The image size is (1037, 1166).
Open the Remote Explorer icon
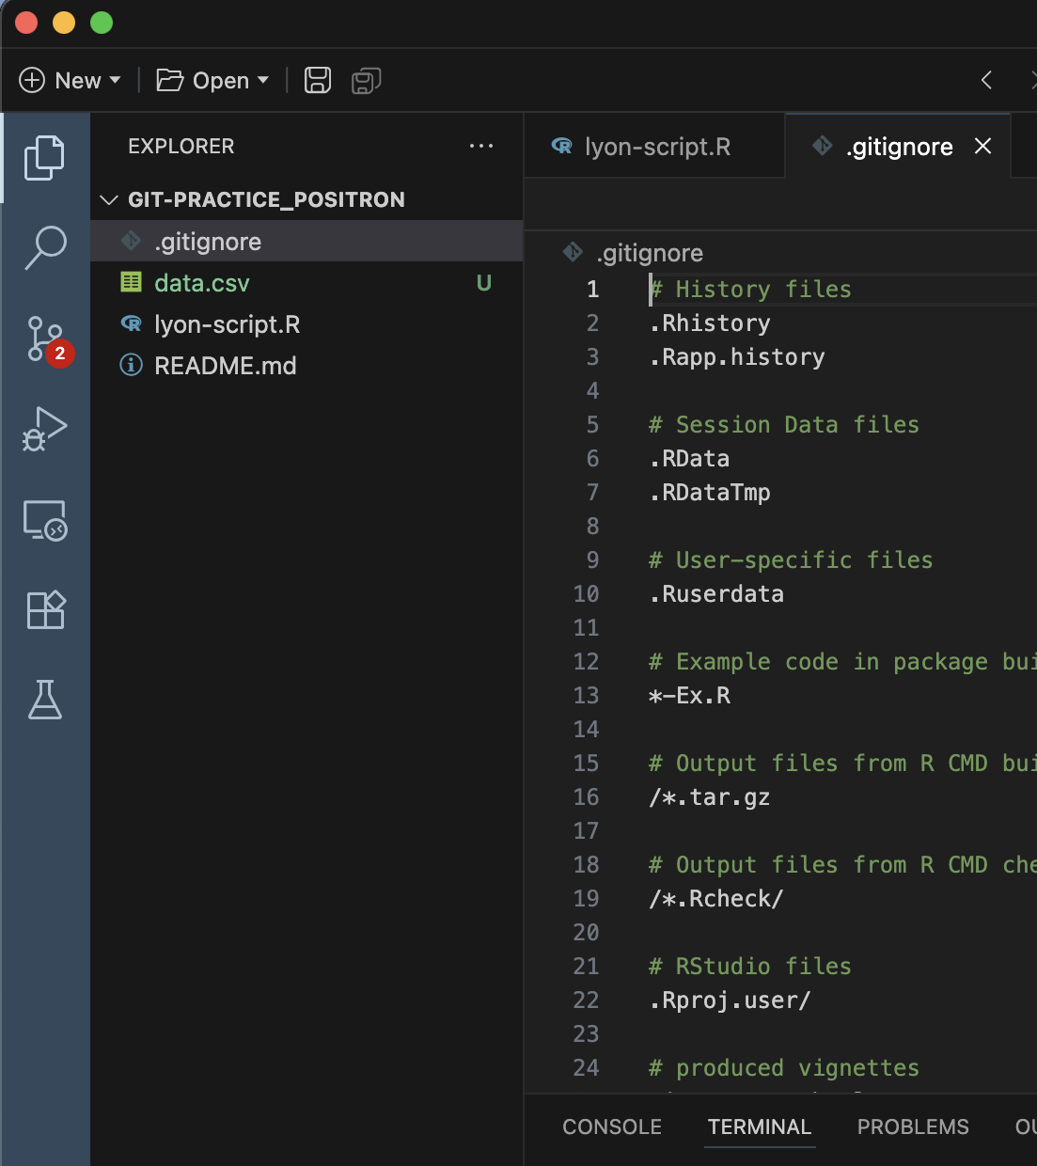[44, 519]
